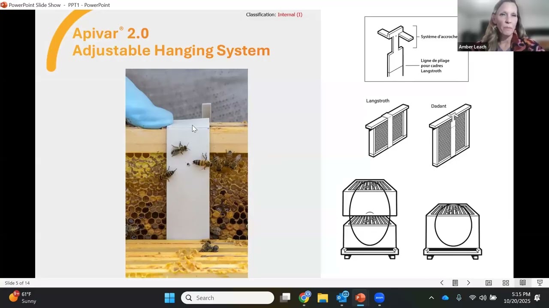
Task: Click the OneDrive cloud tray icon
Action: (x=445, y=298)
